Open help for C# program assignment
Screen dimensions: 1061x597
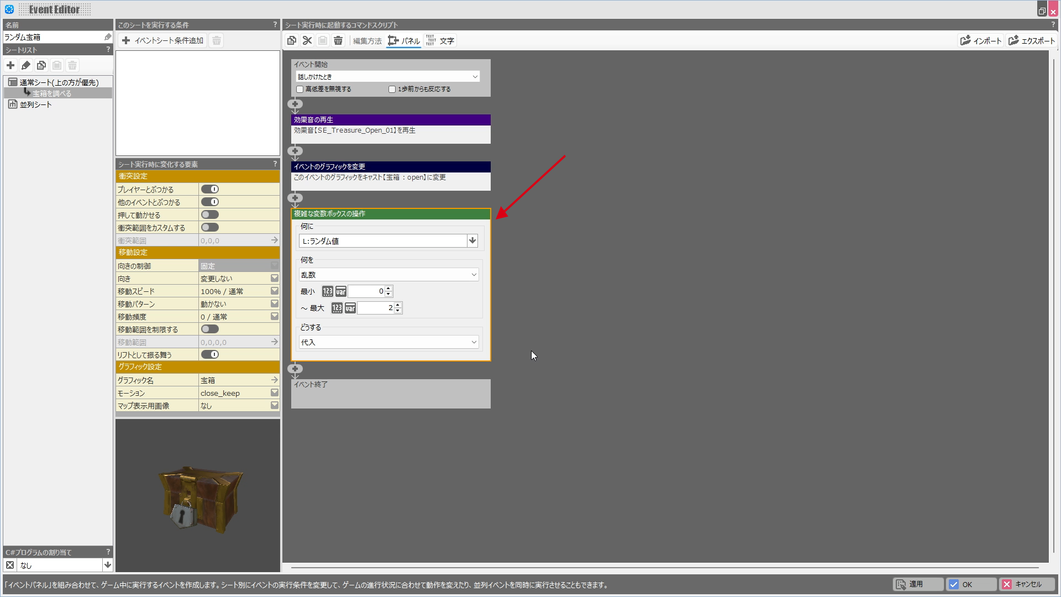[108, 552]
